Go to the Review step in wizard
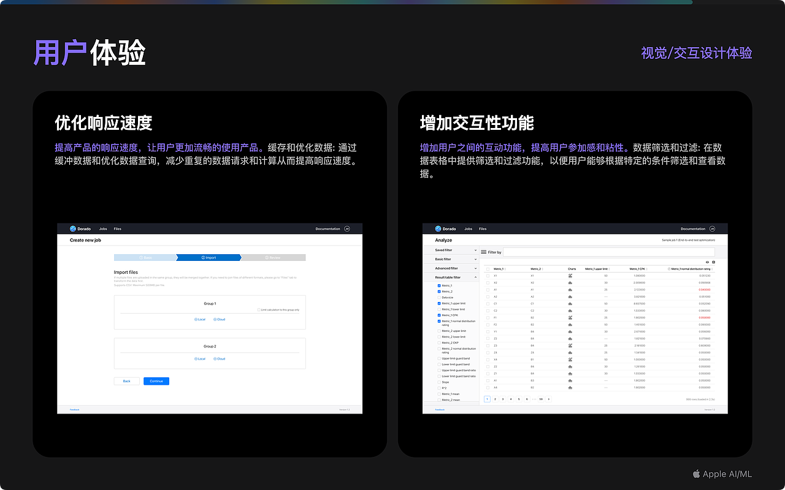This screenshot has width=785, height=490. pyautogui.click(x=274, y=258)
